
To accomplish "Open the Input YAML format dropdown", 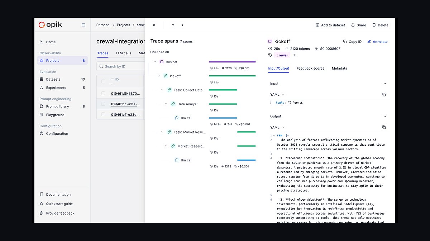I will point(277,95).
